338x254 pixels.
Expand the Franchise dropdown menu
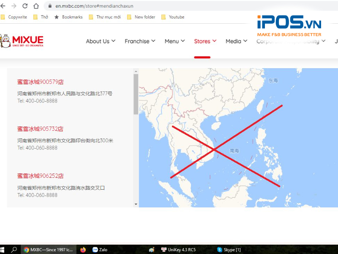(140, 41)
